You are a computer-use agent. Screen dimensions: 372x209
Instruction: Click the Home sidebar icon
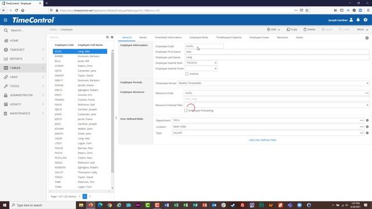6,41
